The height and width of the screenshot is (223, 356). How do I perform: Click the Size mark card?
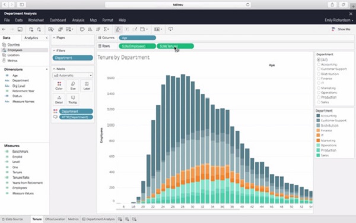click(73, 86)
